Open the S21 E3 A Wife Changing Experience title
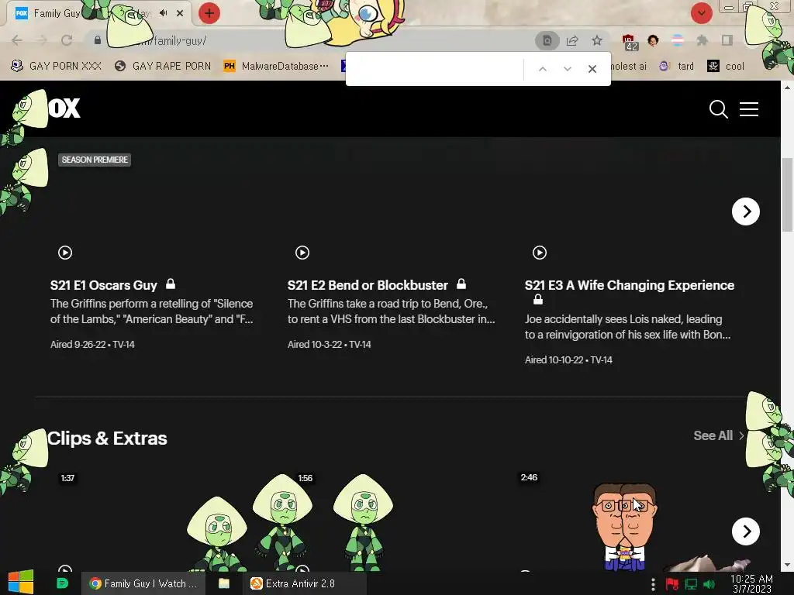Screen dimensions: 794x595 (629, 285)
